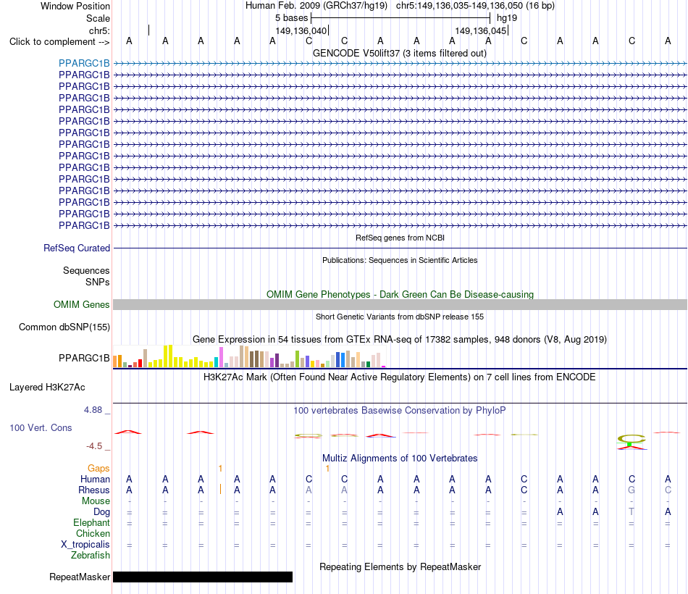This screenshot has width=688, height=594.
Task: Click the PPARGC1B label beside GTEx chart
Action: point(84,359)
